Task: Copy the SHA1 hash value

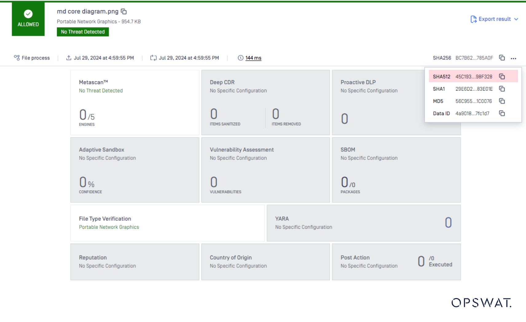Action: [x=502, y=89]
